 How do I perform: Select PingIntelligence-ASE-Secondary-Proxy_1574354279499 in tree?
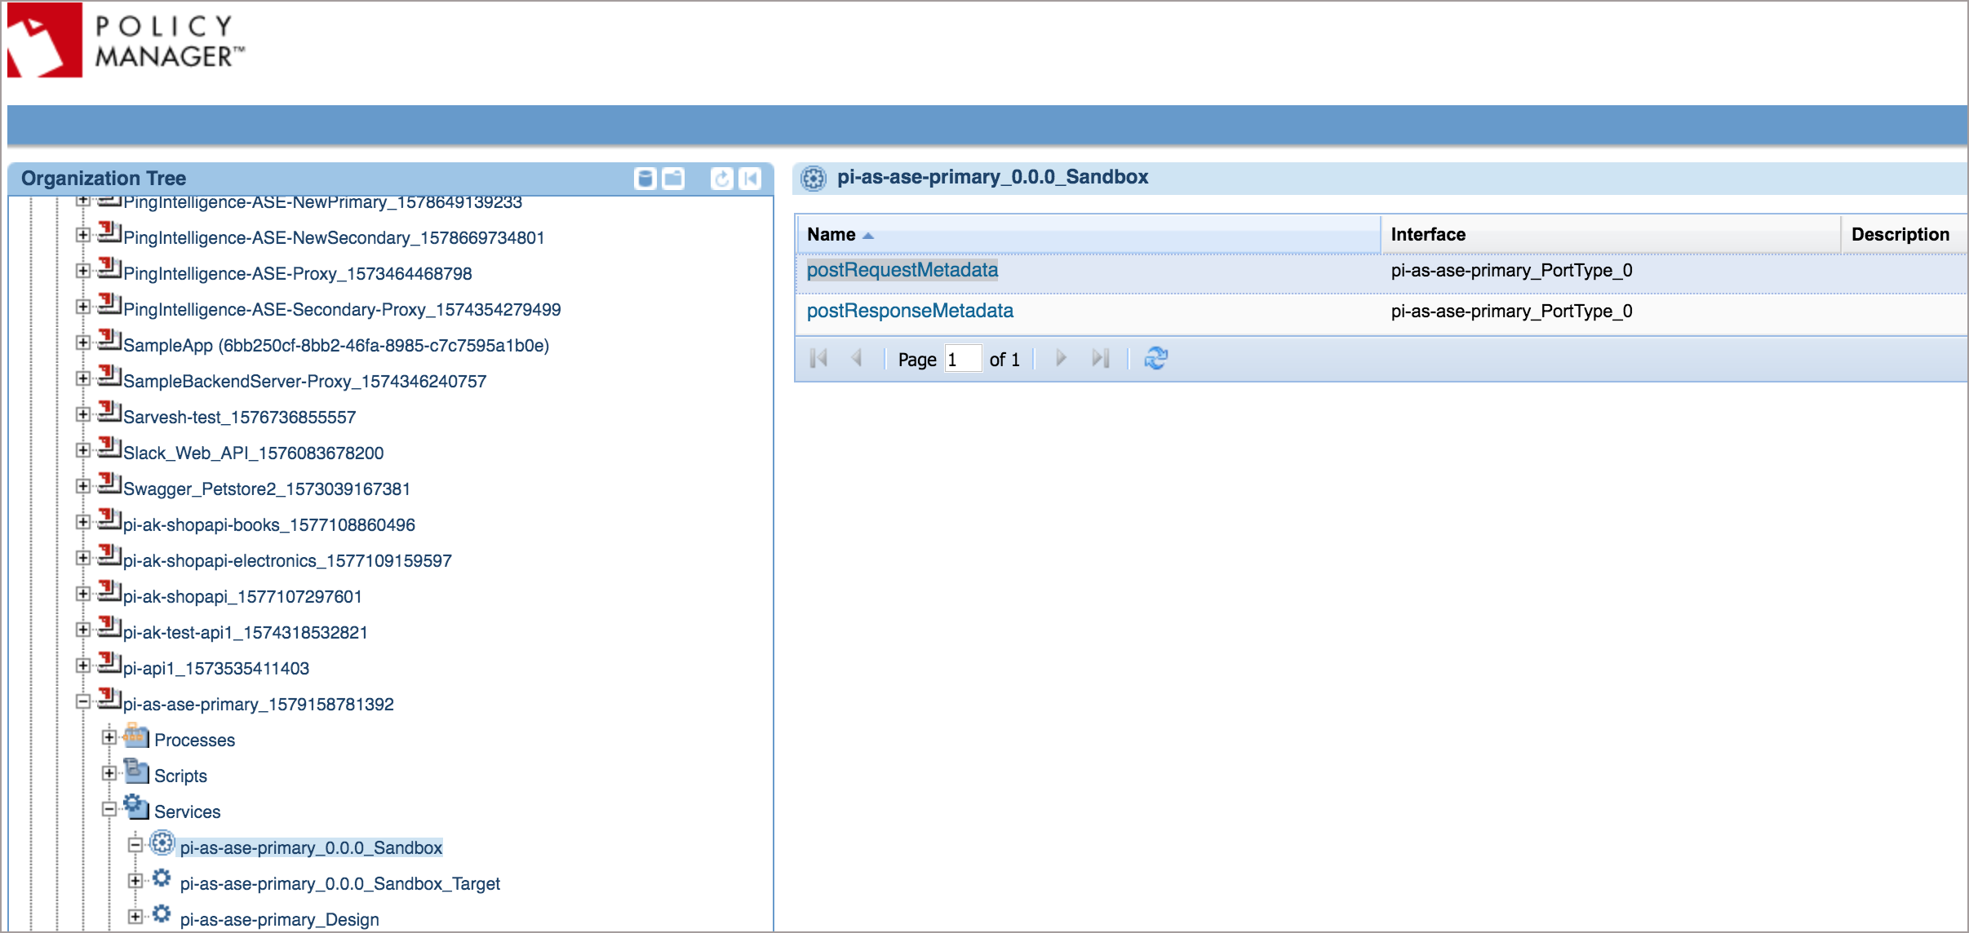point(342,310)
